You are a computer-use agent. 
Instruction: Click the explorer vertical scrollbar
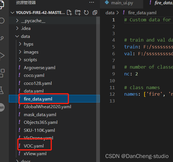tap(98, 89)
